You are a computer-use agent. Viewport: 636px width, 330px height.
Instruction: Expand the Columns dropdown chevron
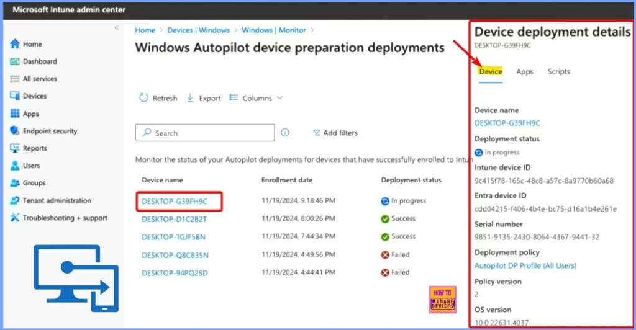pyautogui.click(x=279, y=98)
